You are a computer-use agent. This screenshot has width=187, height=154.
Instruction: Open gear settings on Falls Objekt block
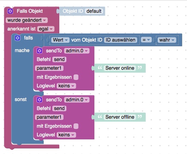(10, 11)
